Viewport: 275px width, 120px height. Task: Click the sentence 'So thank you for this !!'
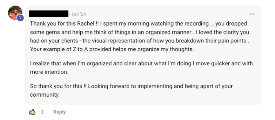pyautogui.click(x=58, y=86)
